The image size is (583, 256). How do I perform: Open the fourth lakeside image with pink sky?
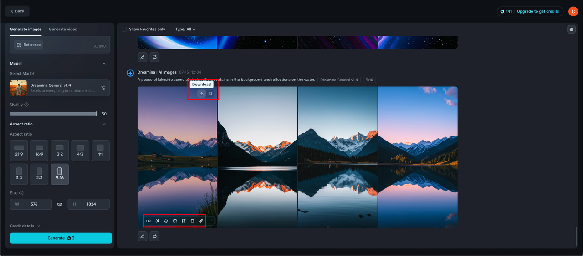pos(418,157)
